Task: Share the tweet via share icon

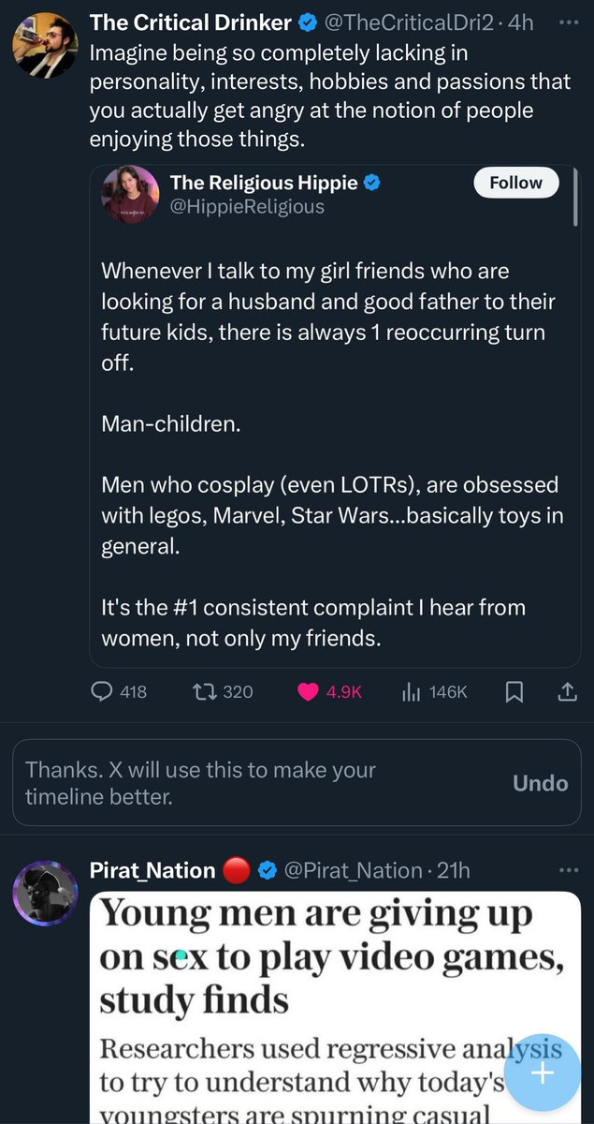Action: (567, 692)
